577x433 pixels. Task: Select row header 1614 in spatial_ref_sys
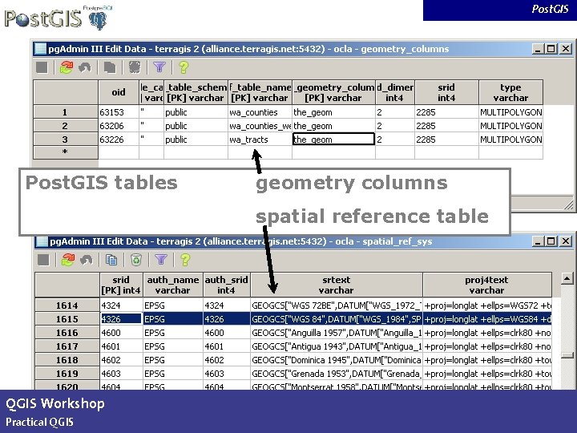coord(67,306)
